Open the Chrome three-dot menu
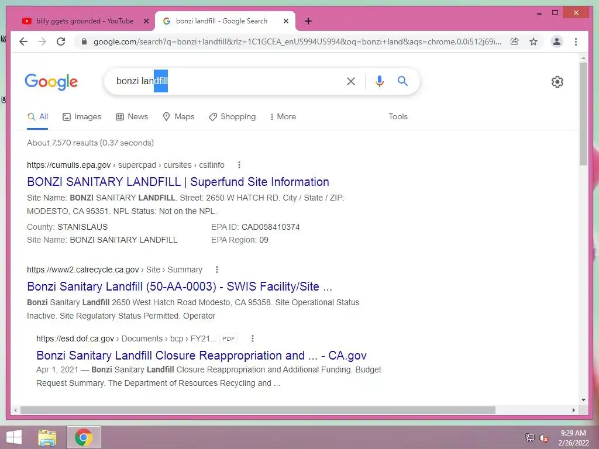This screenshot has width=599, height=449. click(576, 42)
